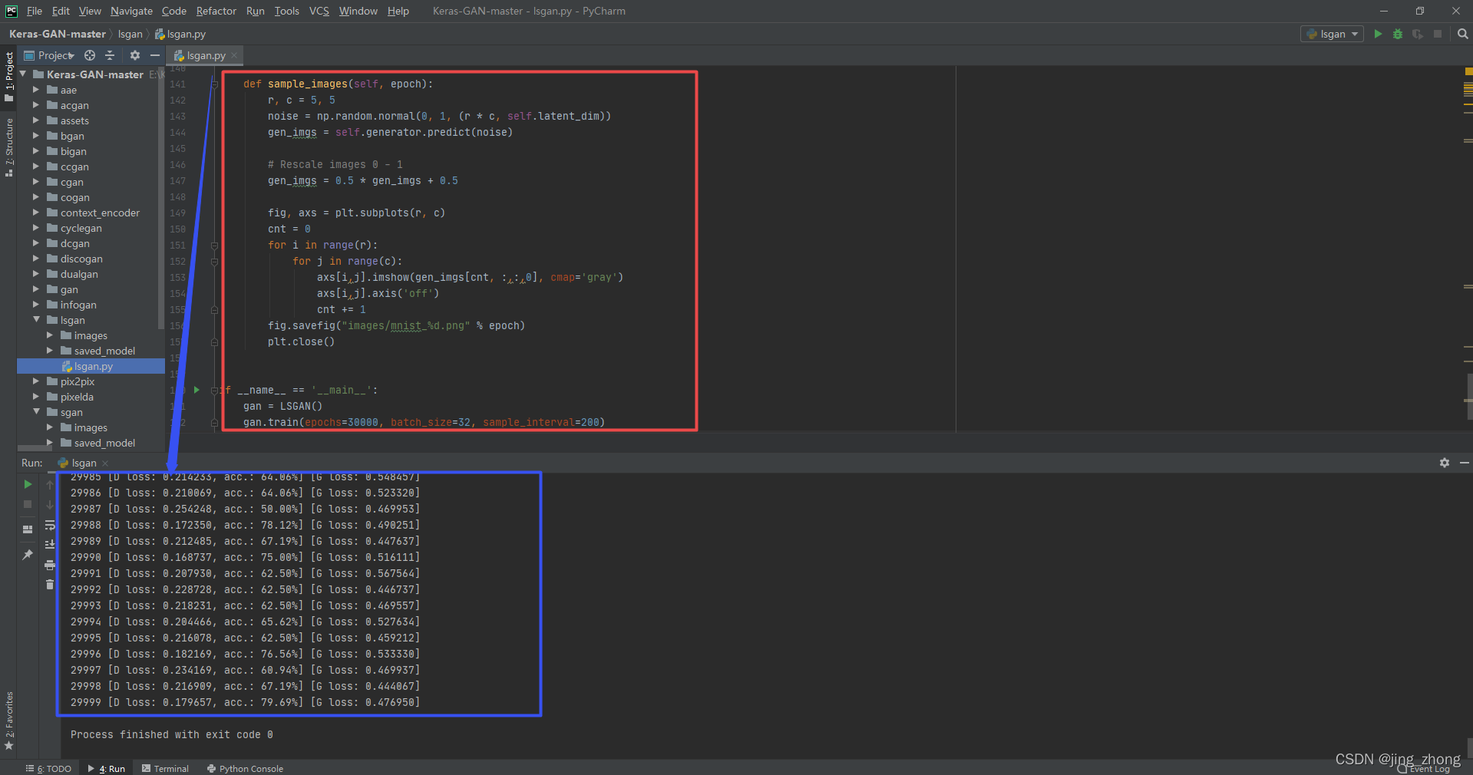
Task: Select lsgan.py in the project tree
Action: click(91, 366)
